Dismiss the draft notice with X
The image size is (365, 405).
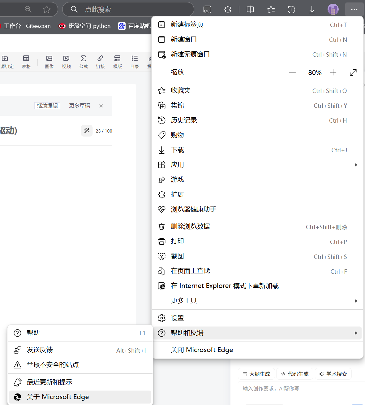[101, 106]
